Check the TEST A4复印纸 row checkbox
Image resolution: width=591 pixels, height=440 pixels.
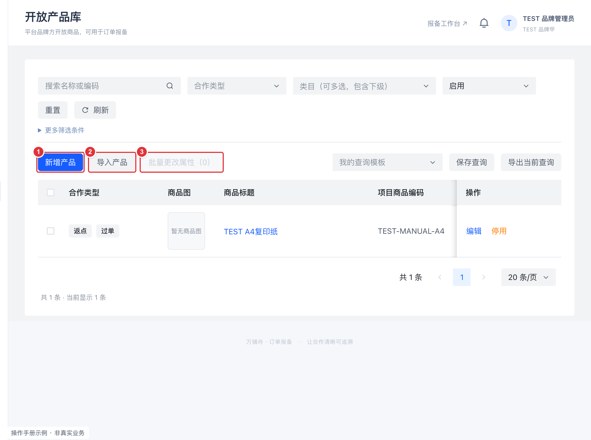coord(51,231)
